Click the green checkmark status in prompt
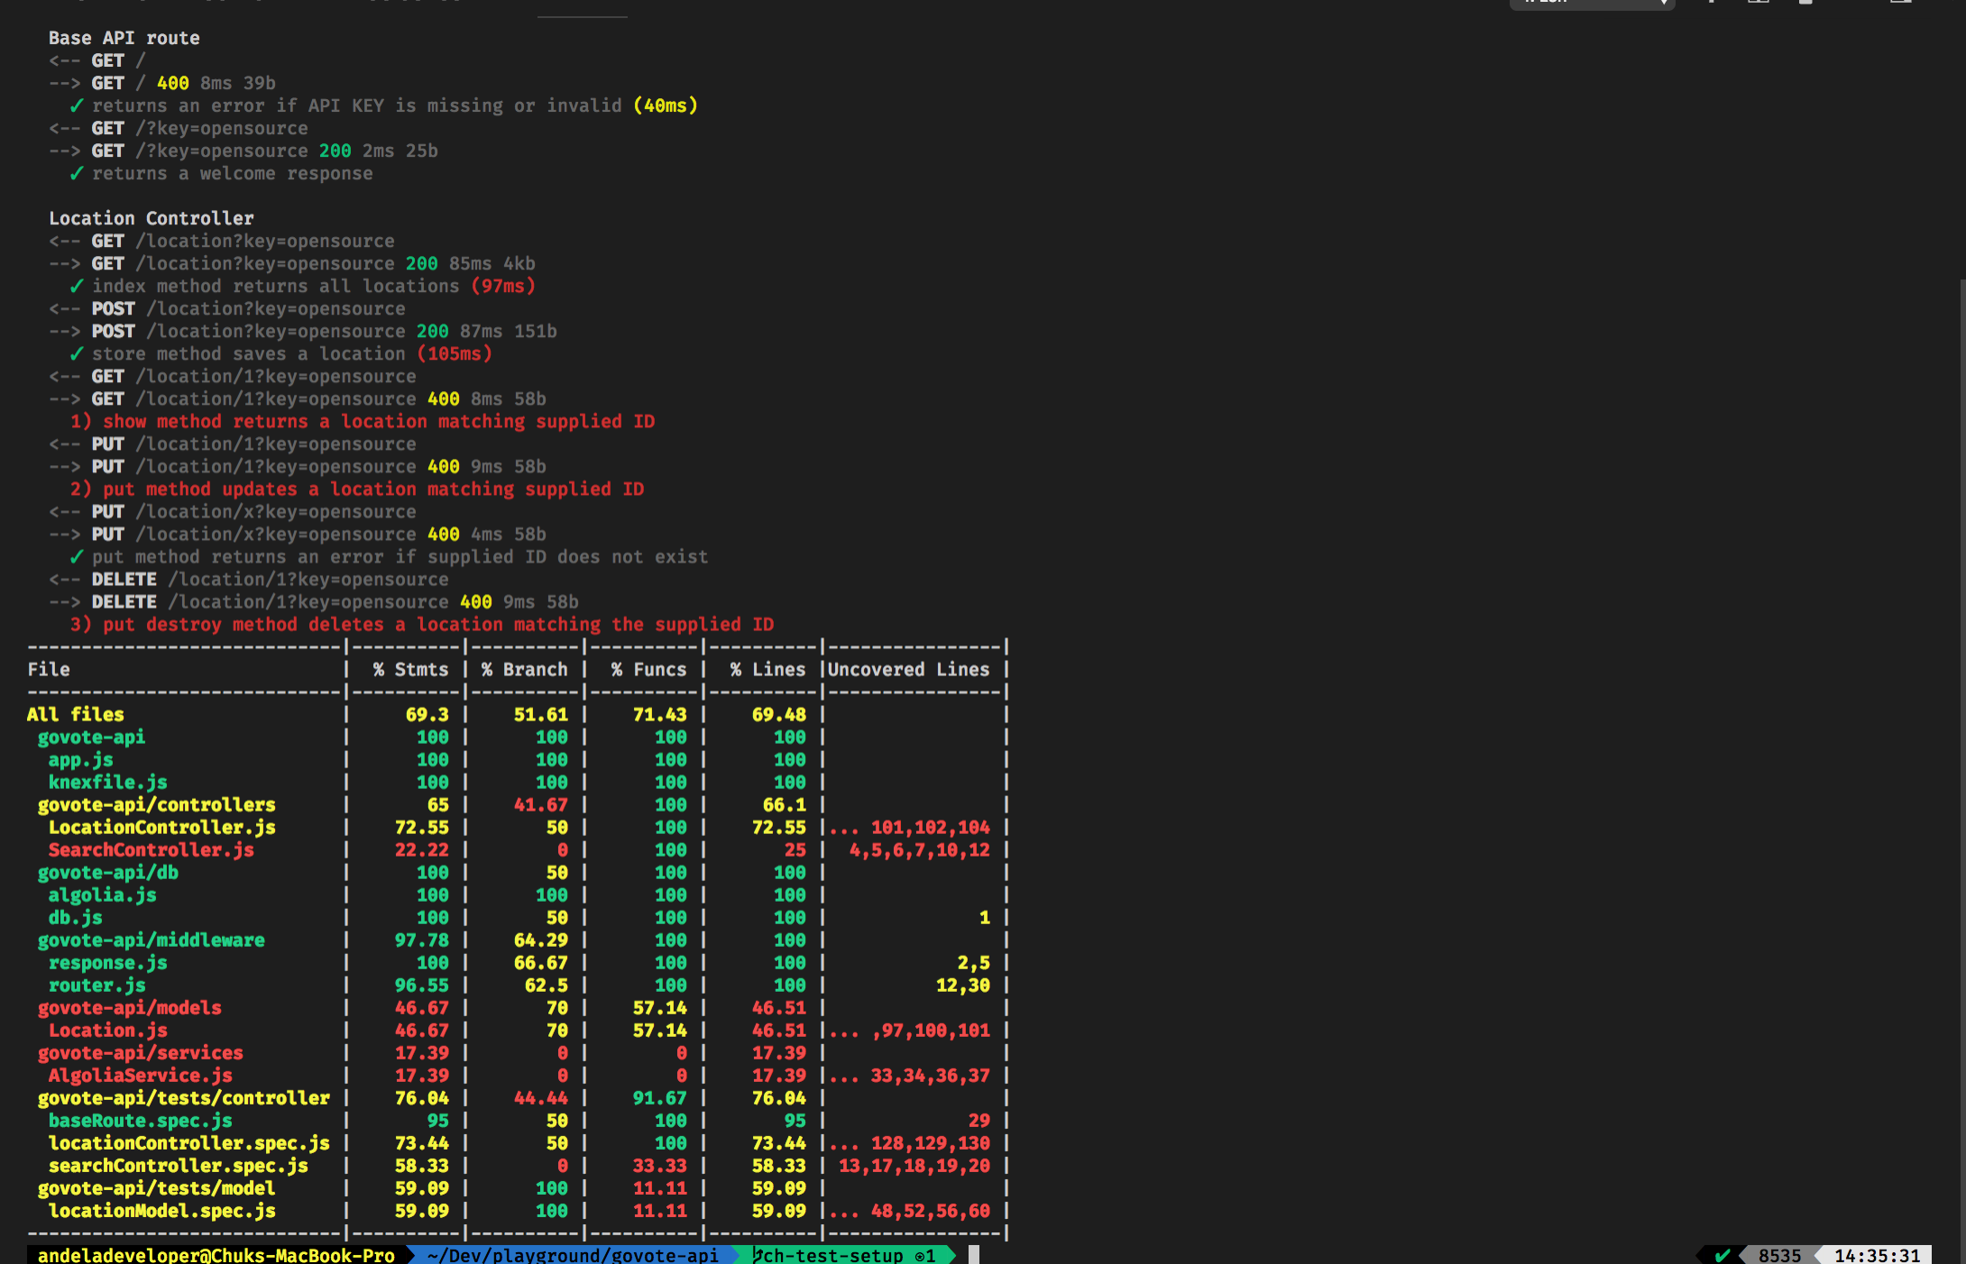Viewport: 1966px width, 1264px height. (x=1722, y=1255)
